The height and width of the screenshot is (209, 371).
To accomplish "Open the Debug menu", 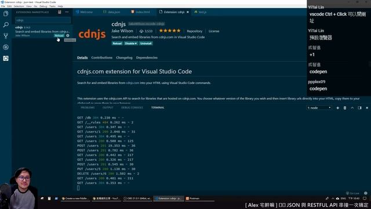I will 43,6.
